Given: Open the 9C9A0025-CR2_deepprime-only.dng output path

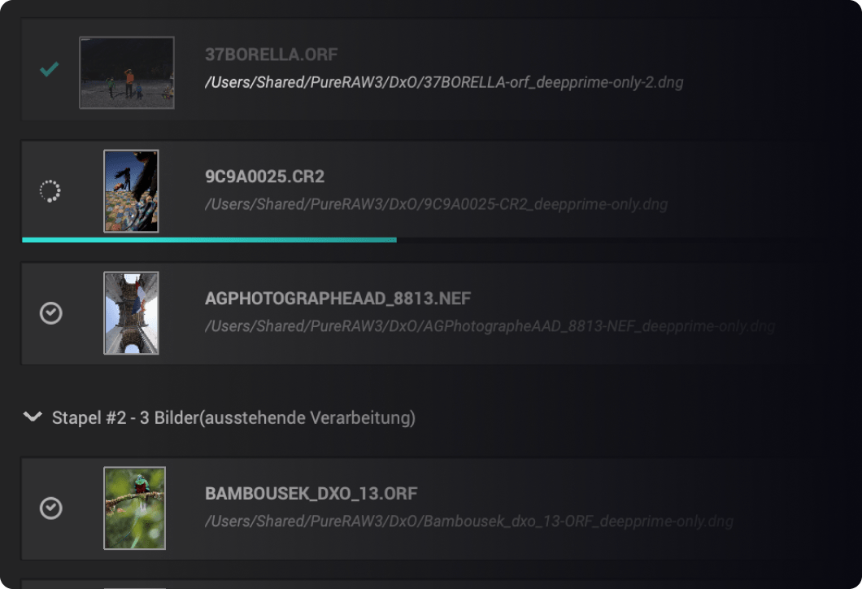Looking at the screenshot, I should 437,204.
